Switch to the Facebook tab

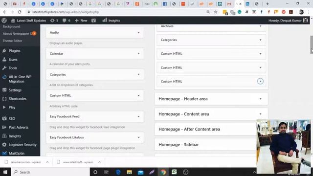tap(165, 4)
